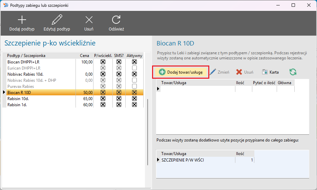Click the Edytuj podtyp pencil icon

[57, 20]
